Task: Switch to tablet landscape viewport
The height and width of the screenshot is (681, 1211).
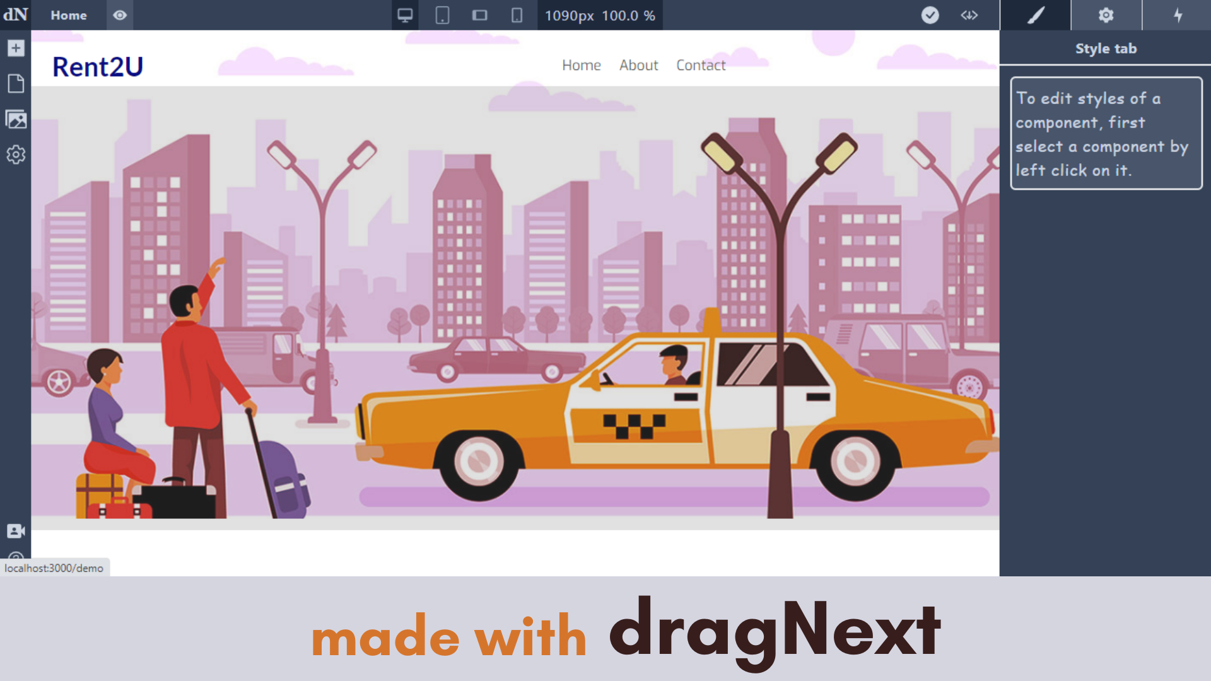Action: [479, 15]
